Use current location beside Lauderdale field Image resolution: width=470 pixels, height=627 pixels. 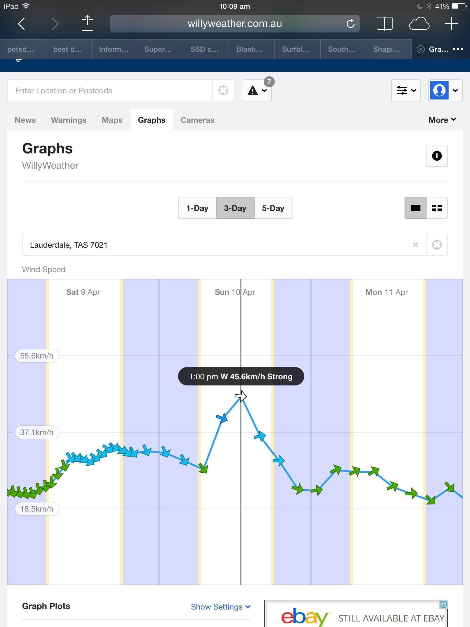click(437, 245)
